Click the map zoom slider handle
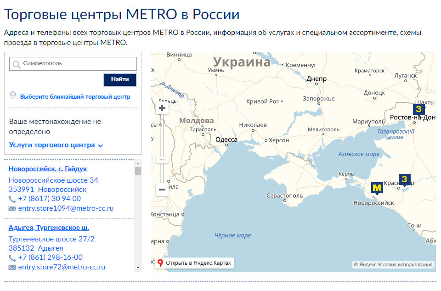This screenshot has height=291, width=441. (x=162, y=160)
